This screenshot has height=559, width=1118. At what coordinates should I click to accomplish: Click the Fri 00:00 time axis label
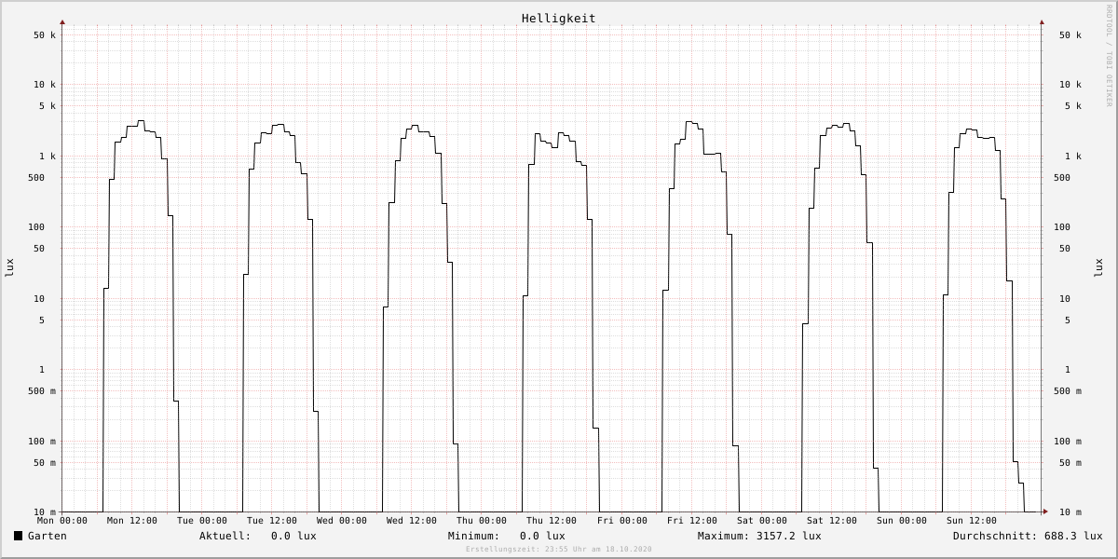click(x=622, y=521)
